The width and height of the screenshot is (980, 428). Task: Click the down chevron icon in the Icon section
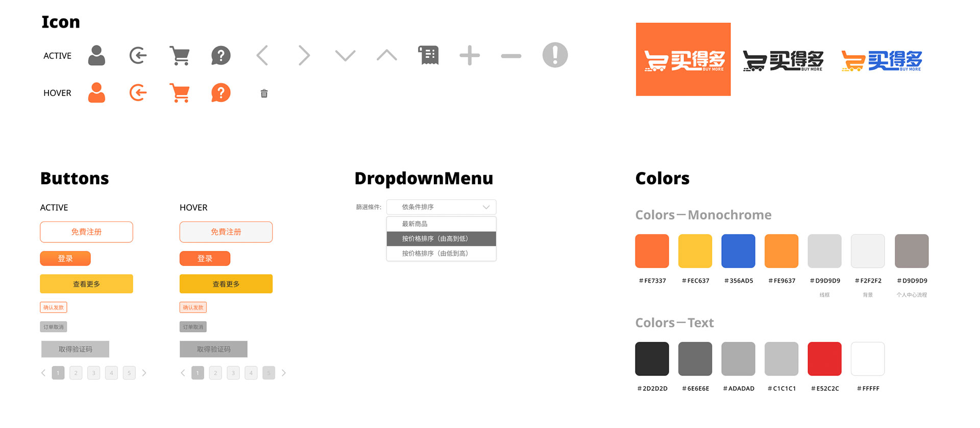(x=345, y=55)
